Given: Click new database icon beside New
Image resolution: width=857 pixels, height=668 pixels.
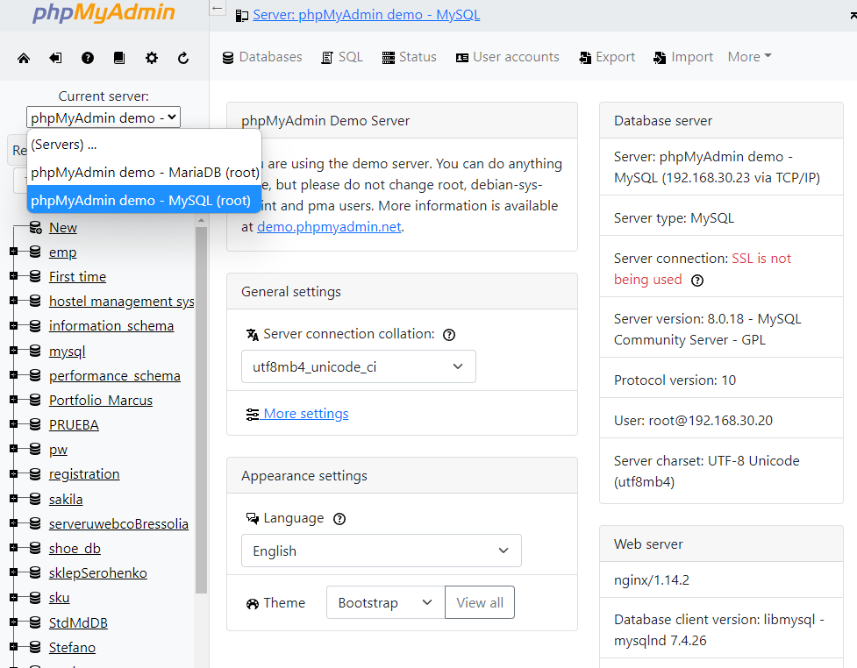Looking at the screenshot, I should pos(36,227).
